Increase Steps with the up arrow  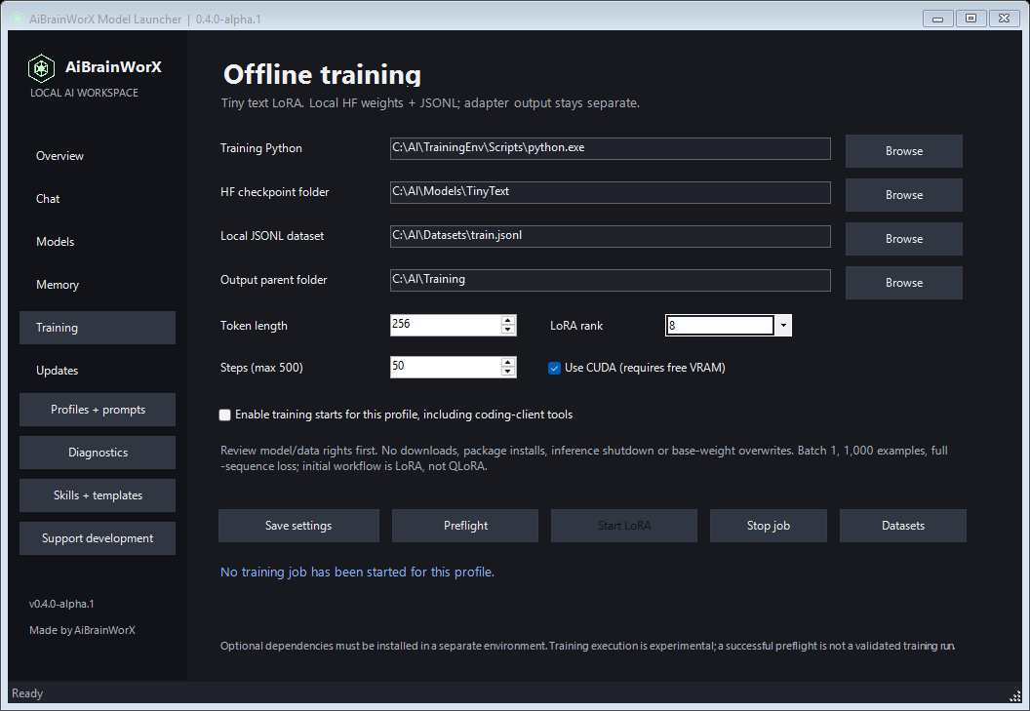click(x=508, y=362)
